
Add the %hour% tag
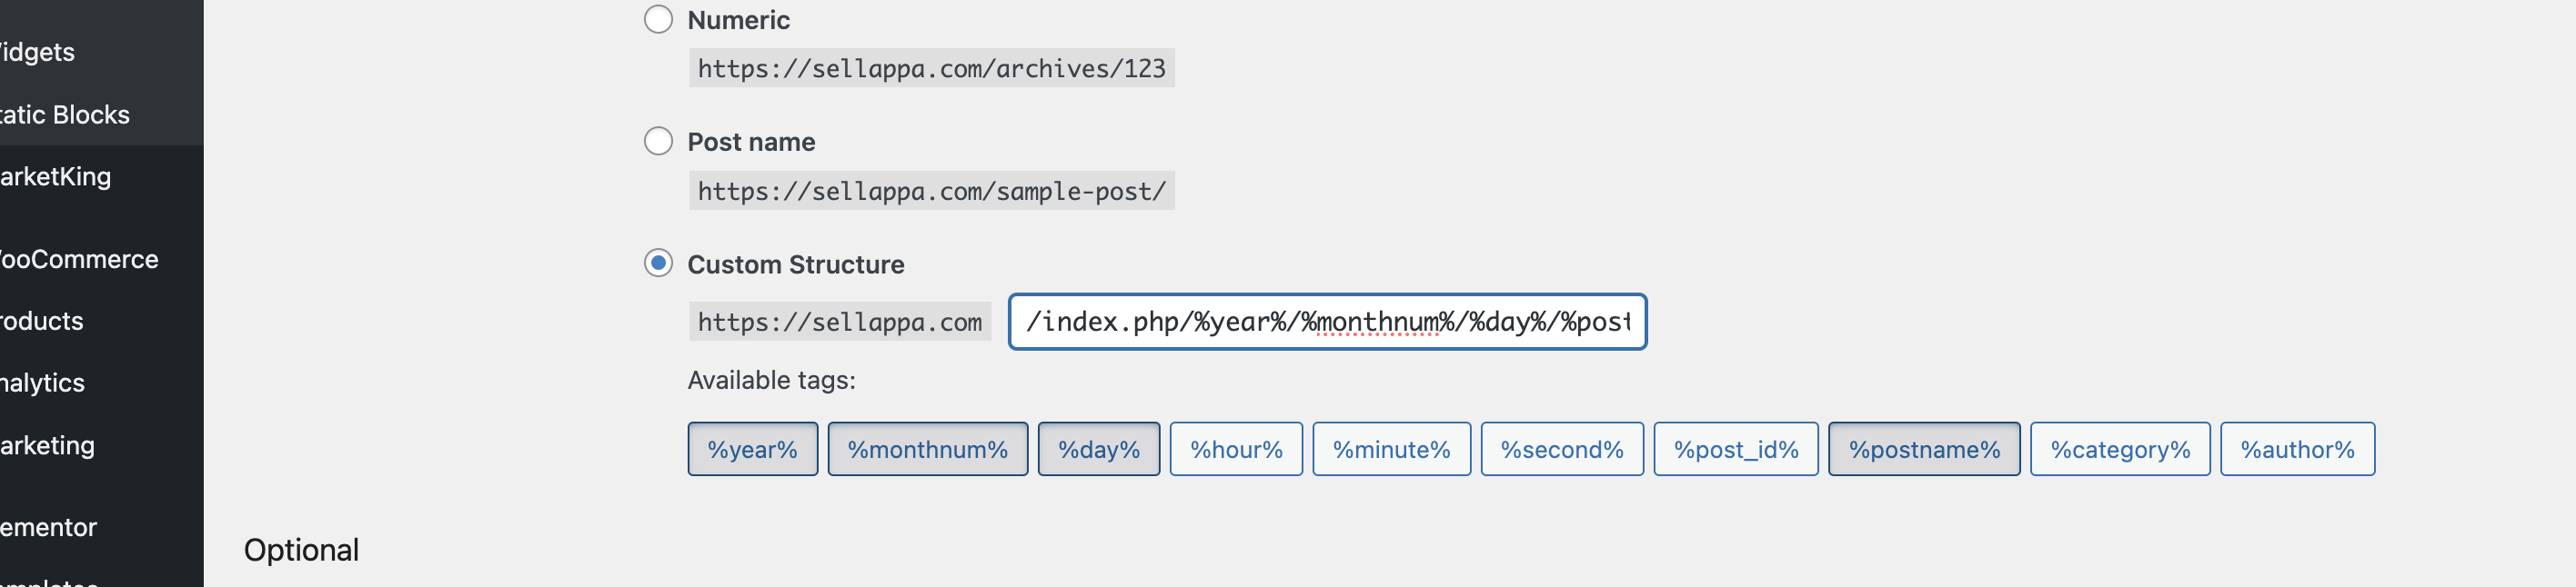pos(1236,449)
